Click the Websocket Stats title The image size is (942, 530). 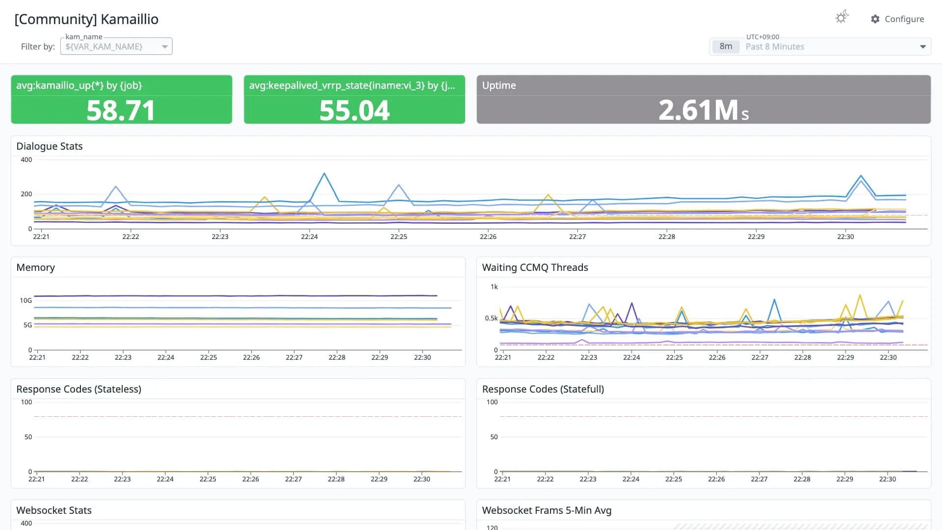coord(54,510)
